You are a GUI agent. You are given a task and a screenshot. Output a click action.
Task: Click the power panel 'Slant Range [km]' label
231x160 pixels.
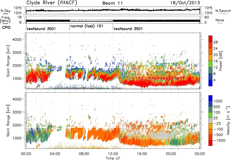coord(8,61)
